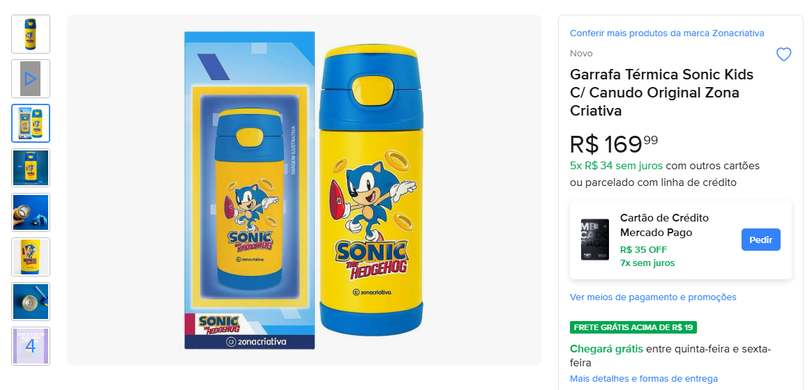Viewport: 812px width, 390px height.
Task: Show the close-up Sonic logo thumbnail
Action: click(x=31, y=257)
